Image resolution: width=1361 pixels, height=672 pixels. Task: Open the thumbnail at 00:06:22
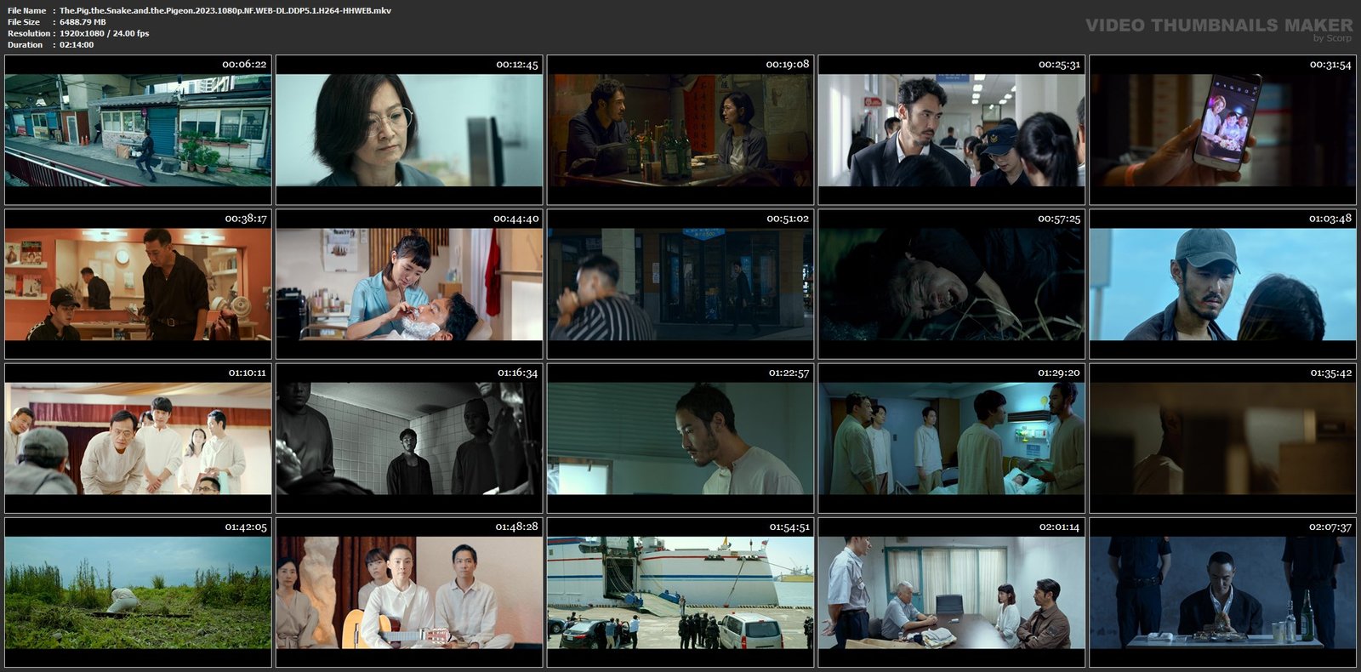point(138,129)
